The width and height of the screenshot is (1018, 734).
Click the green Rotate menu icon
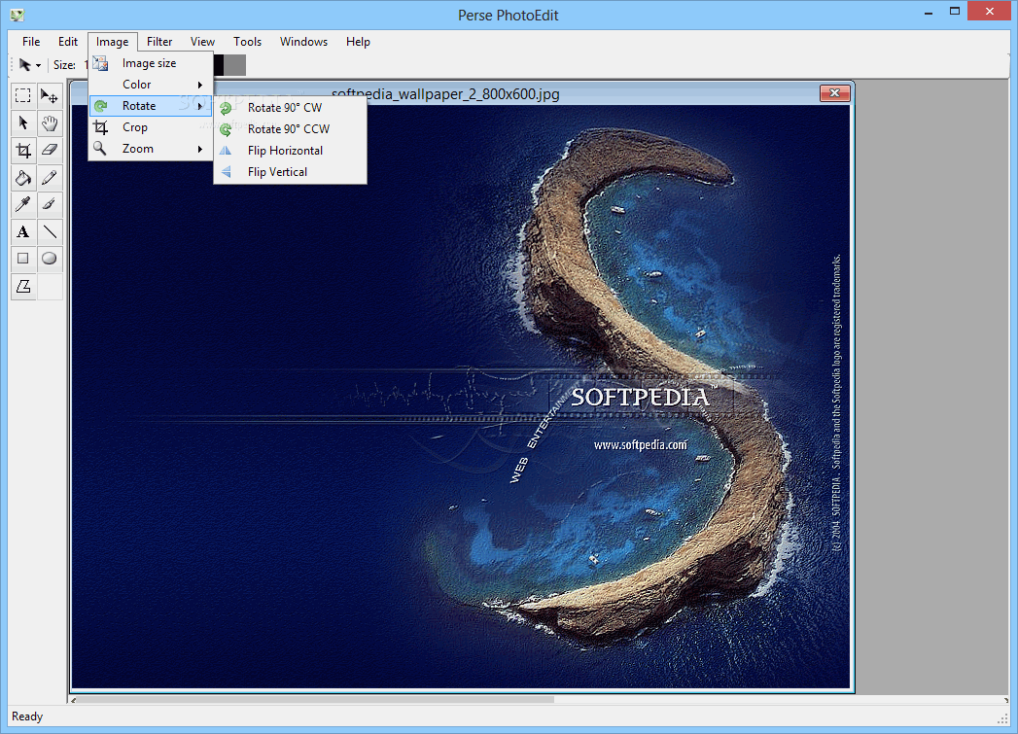coord(100,106)
